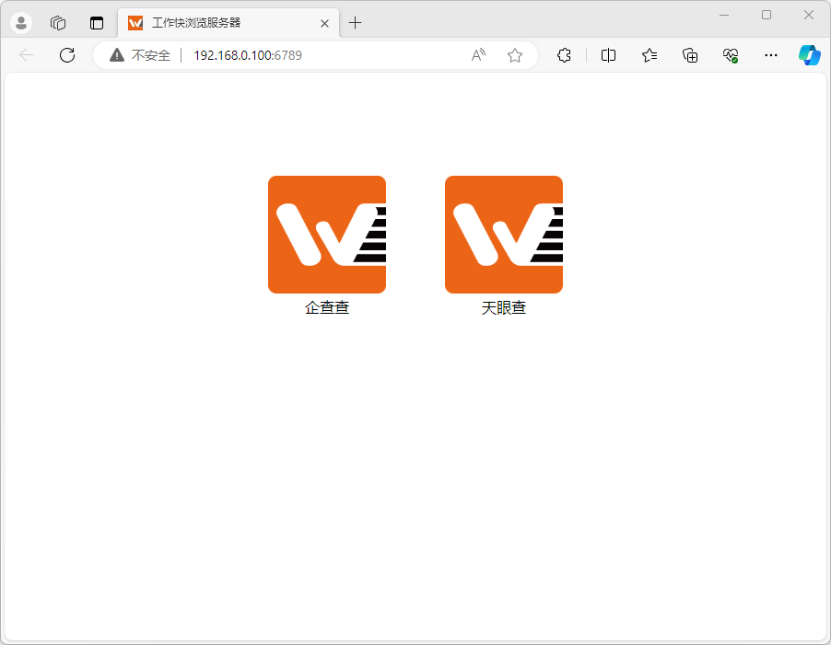Launch the Copilot sidebar
The height and width of the screenshot is (645, 831).
[810, 55]
